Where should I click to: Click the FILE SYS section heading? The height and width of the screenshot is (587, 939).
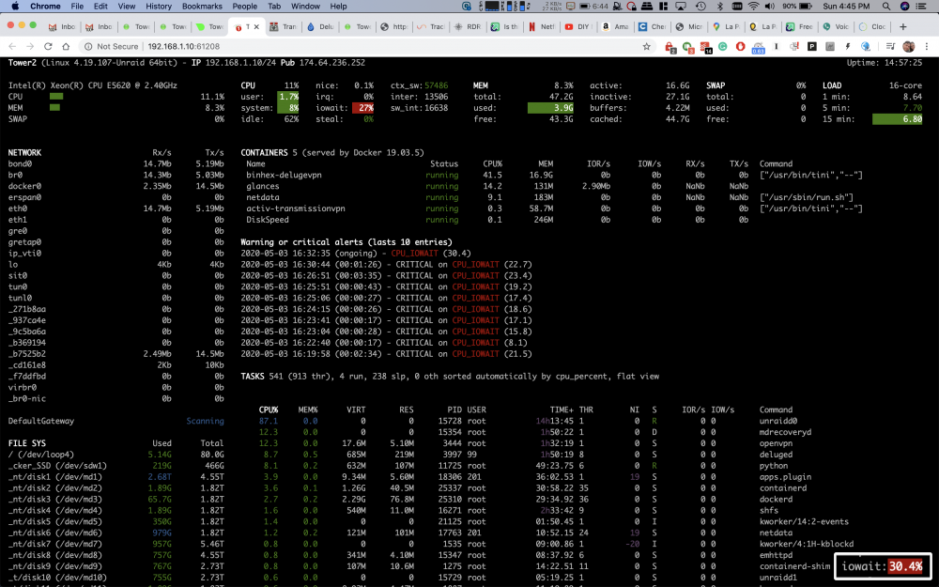pyautogui.click(x=27, y=443)
